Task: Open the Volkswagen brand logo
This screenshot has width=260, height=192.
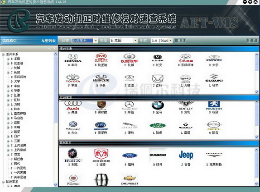Action: [x=73, y=126]
